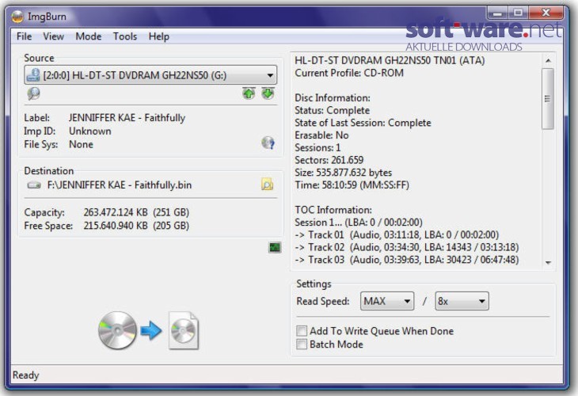Image resolution: width=578 pixels, height=396 pixels.
Task: Close the ImgBurn window
Action: (x=546, y=13)
